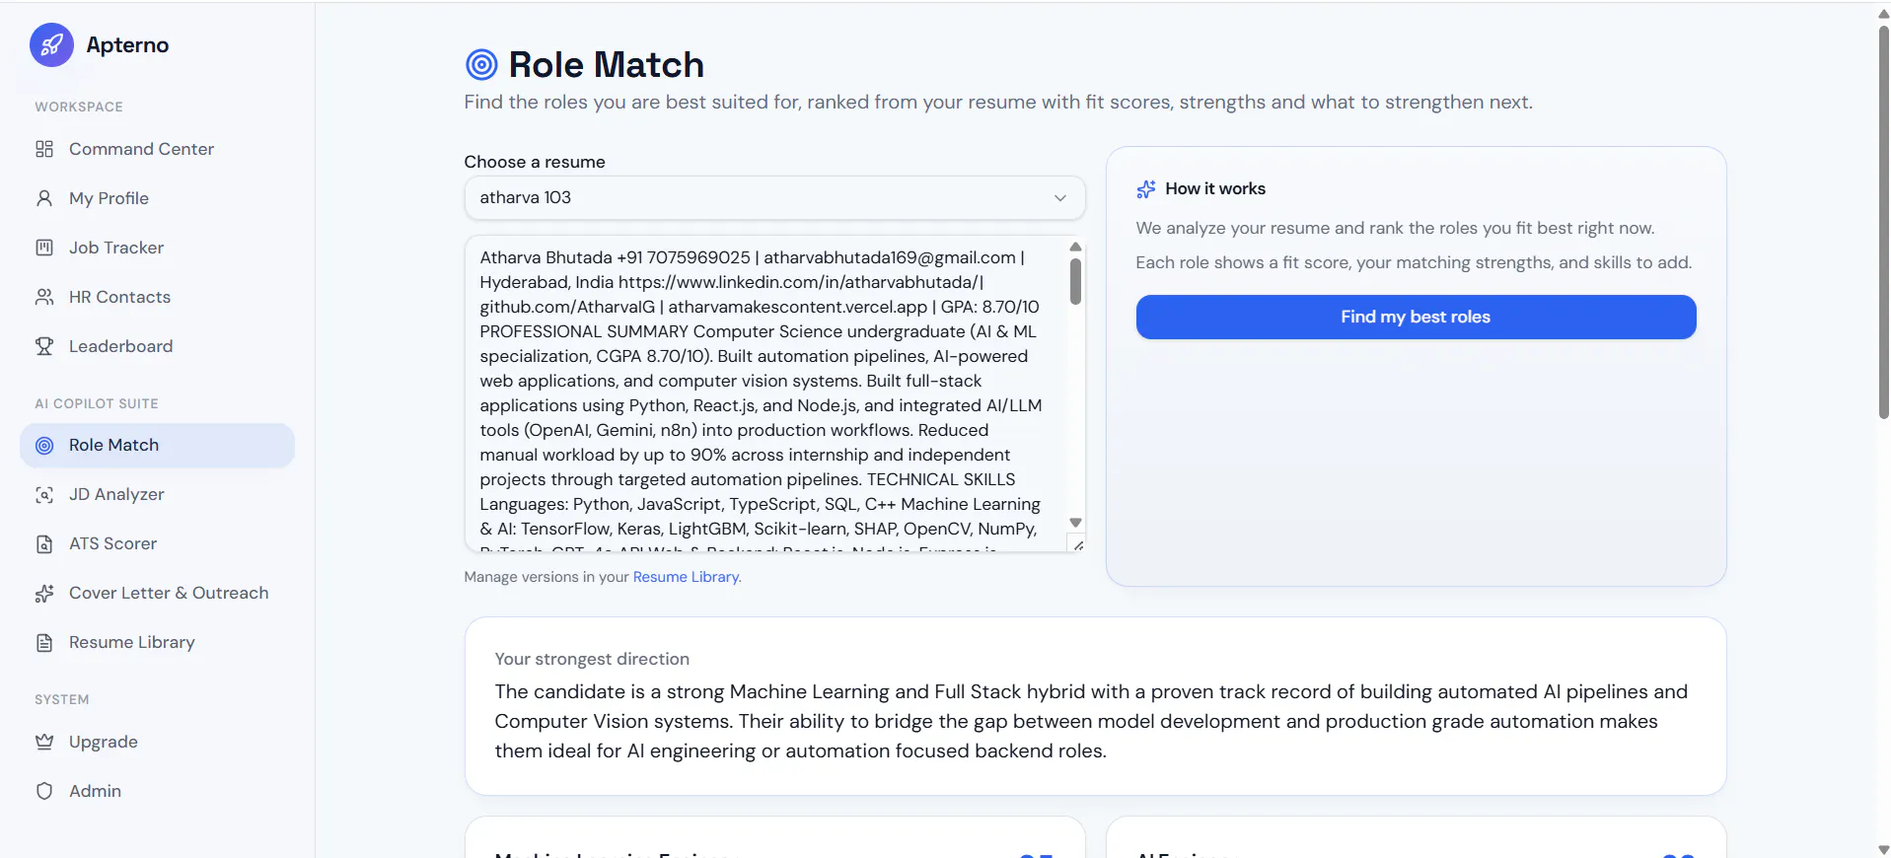The image size is (1891, 858).
Task: Expand the atharva 103 resume dropdown
Action: tap(774, 197)
